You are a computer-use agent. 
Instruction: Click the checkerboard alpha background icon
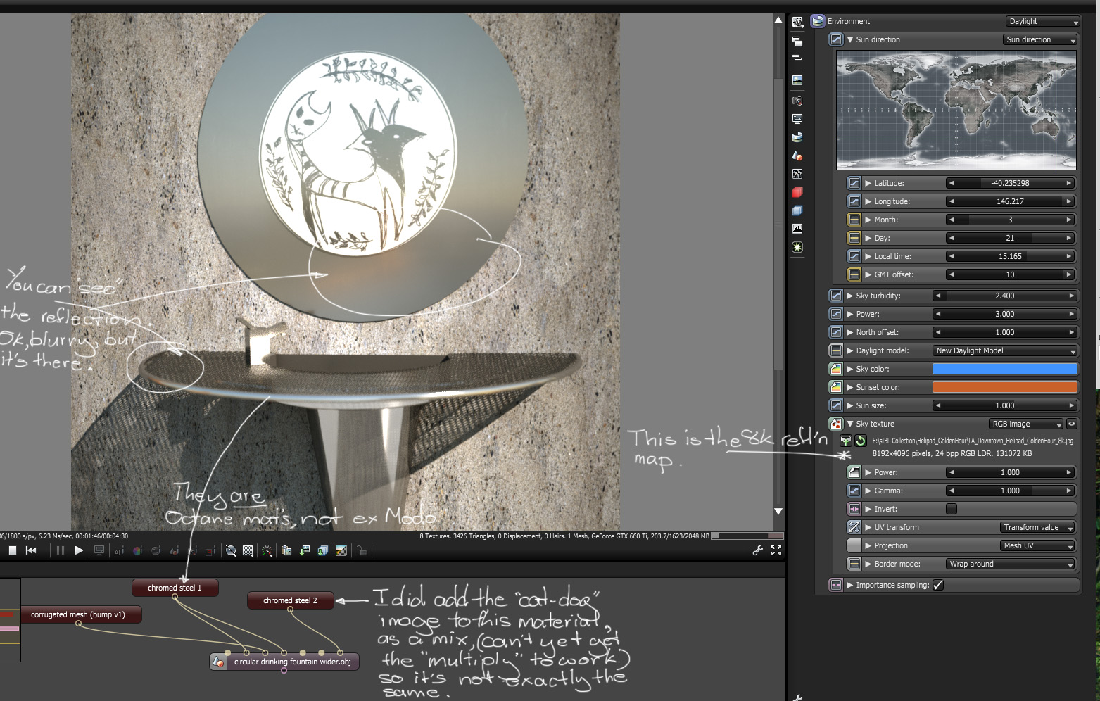341,551
